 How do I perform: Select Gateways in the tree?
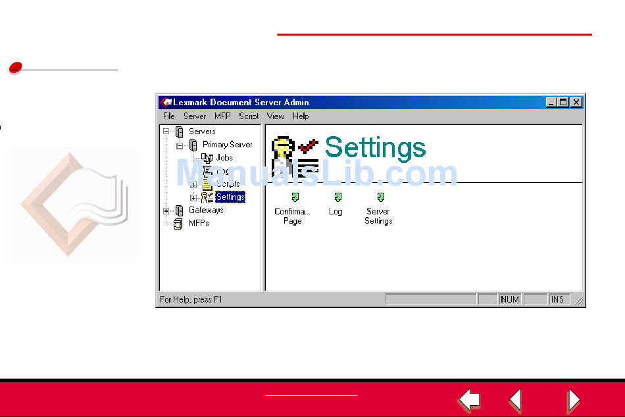(206, 210)
